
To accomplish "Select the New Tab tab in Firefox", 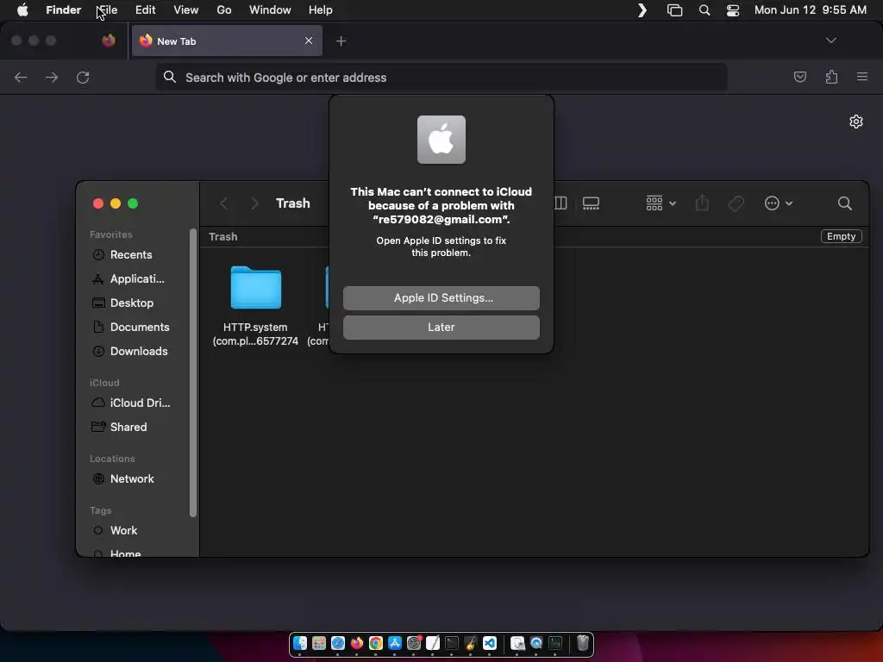I will [x=227, y=41].
